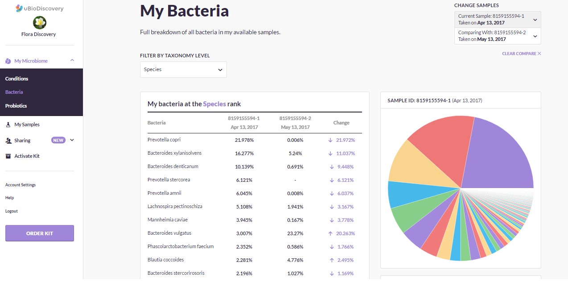Viewport: 568px width, 281px height.
Task: Click the X icon beside Clear Compare
Action: pos(539,54)
